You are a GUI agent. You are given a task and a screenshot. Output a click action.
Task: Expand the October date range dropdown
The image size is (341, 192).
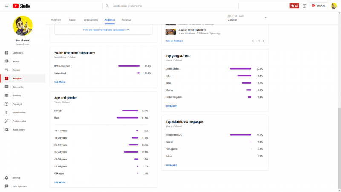point(266,18)
